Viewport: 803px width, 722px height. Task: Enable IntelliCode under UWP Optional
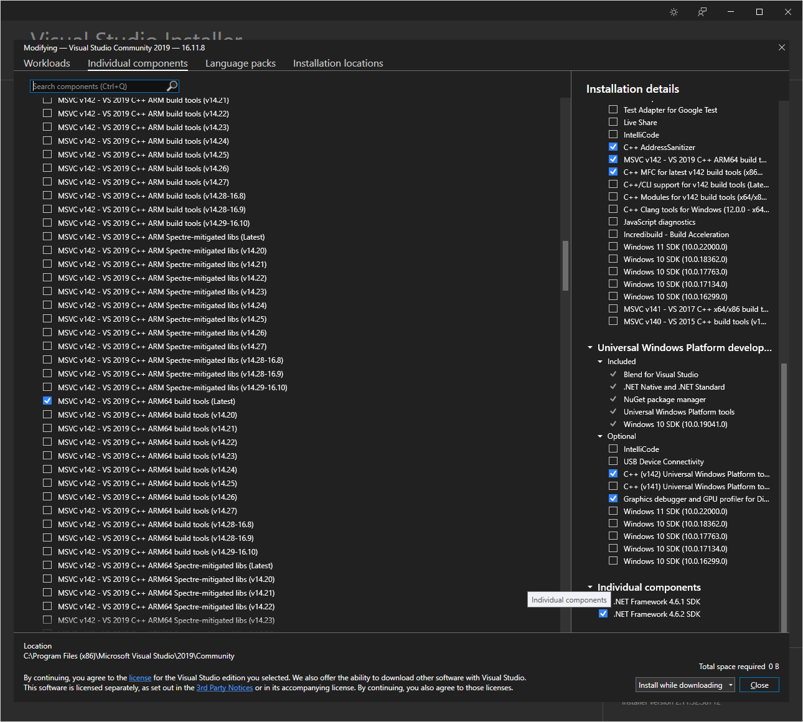point(613,449)
